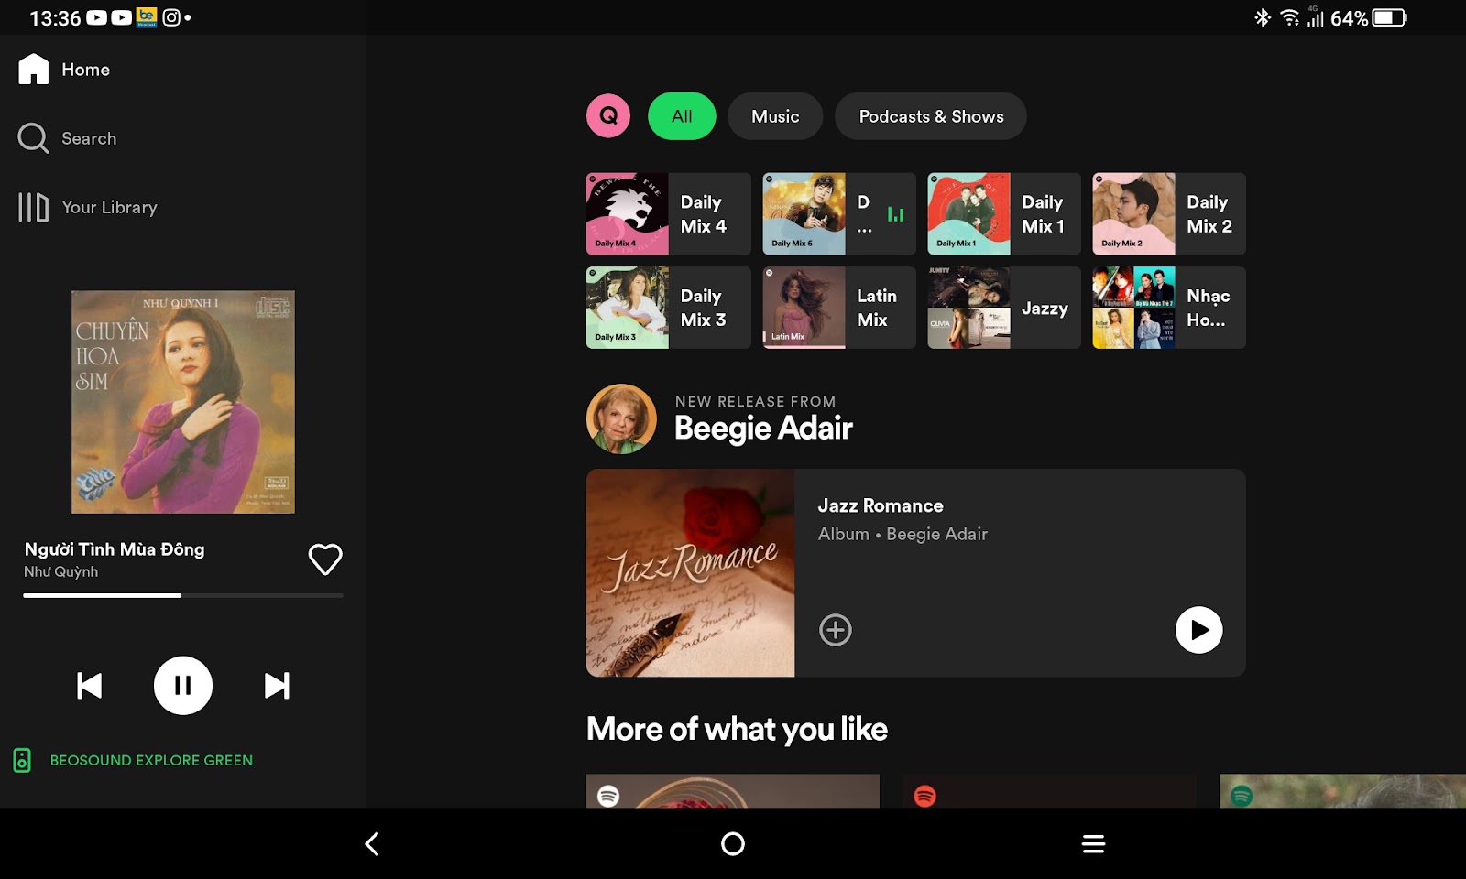Open the Your Library icon
This screenshot has height=879, width=1466.
(x=33, y=207)
